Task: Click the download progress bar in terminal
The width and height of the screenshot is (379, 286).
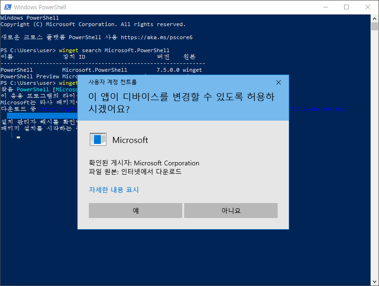Action: click(42, 116)
